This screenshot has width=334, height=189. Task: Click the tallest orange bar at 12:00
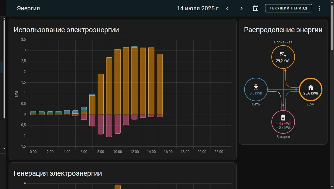click(134, 81)
